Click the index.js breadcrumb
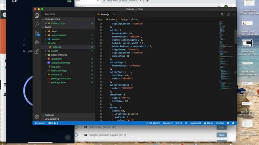 (112, 19)
